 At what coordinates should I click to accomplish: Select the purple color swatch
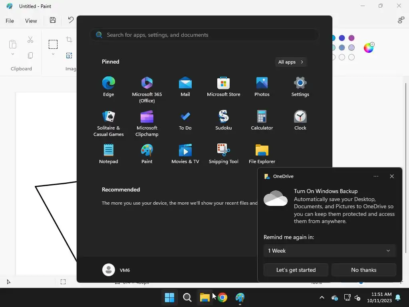351,38
